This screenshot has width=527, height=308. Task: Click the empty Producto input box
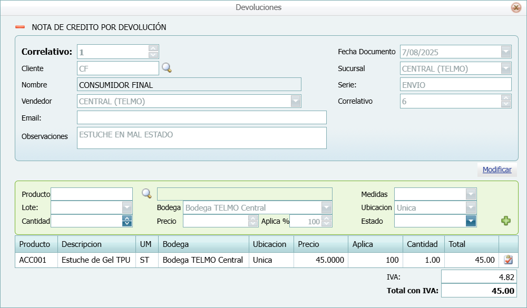pos(92,193)
